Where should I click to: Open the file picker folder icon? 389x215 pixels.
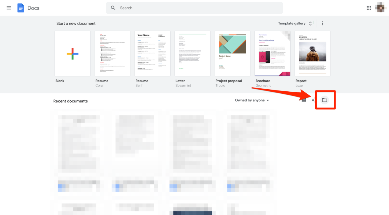324,100
